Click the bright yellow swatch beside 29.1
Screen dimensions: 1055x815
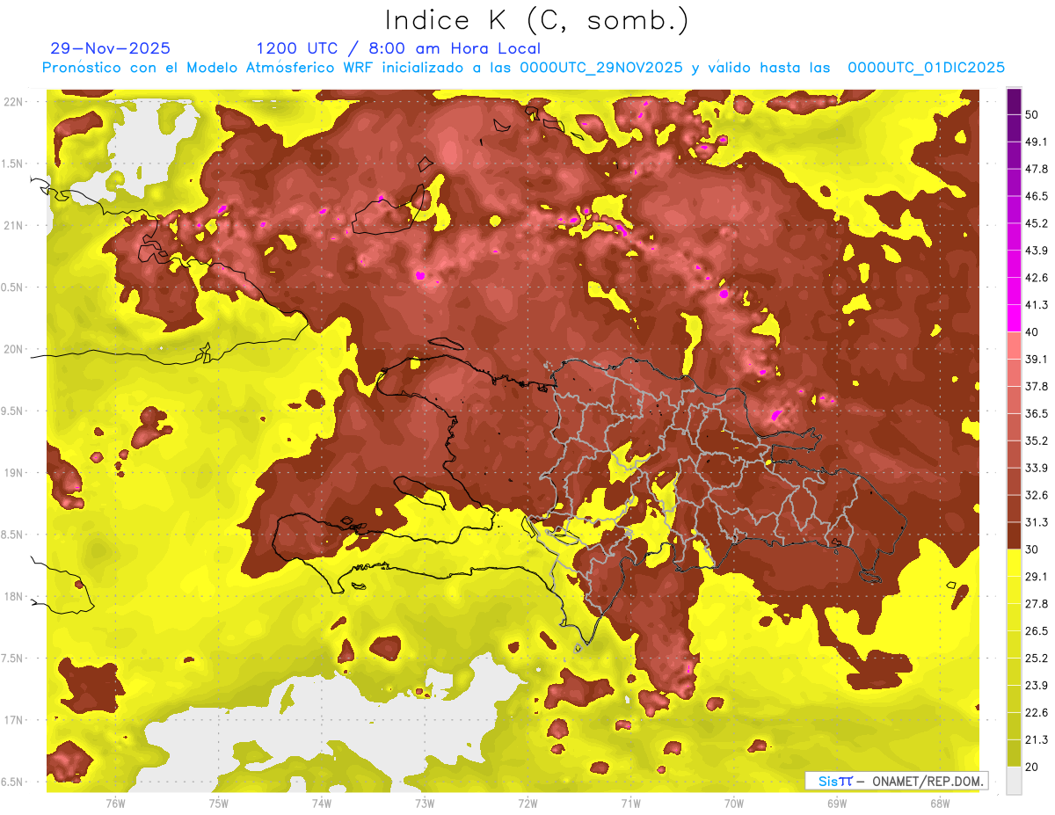(1014, 563)
